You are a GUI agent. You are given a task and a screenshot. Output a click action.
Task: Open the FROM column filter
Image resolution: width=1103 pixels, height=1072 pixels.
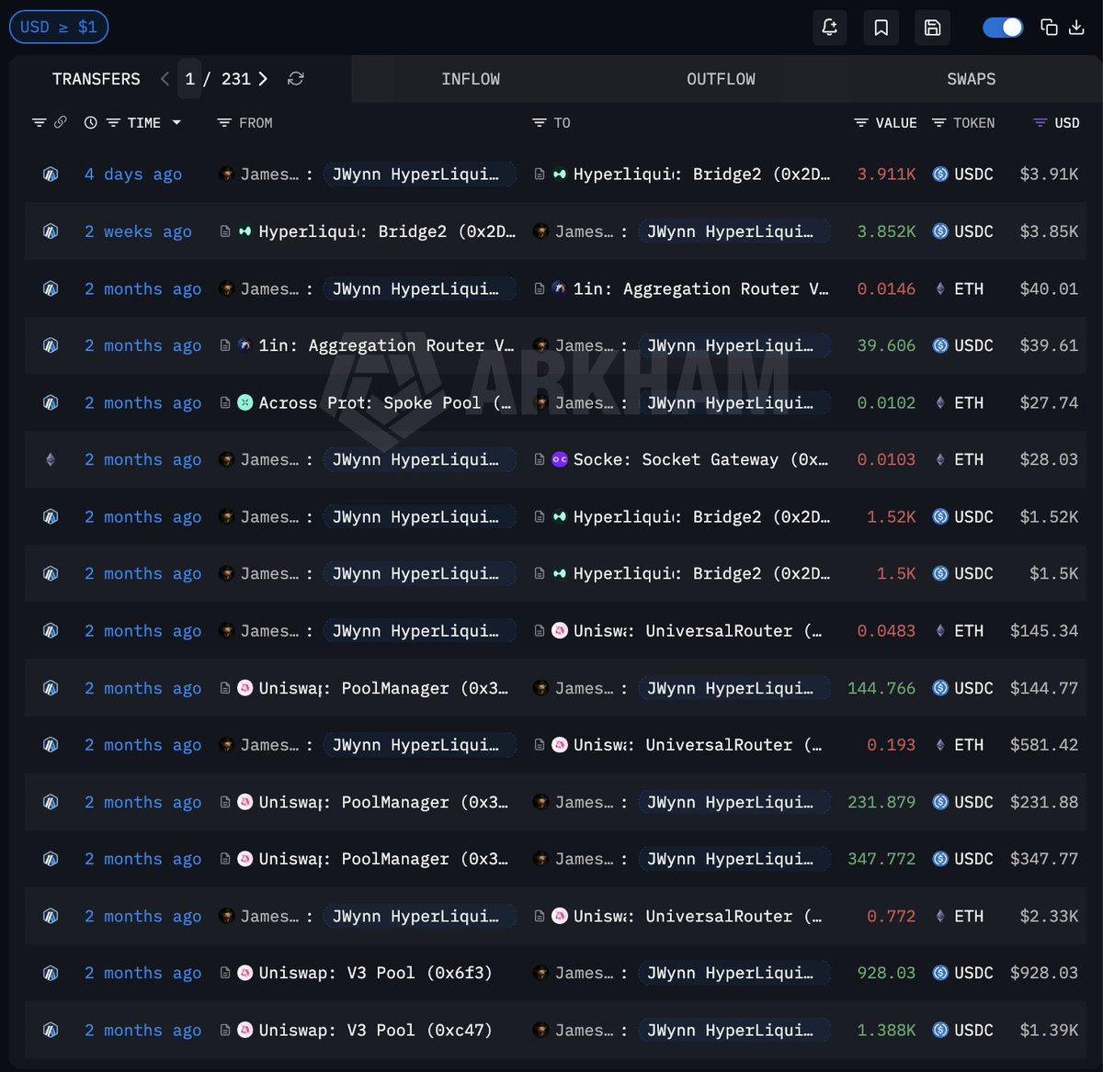click(223, 122)
